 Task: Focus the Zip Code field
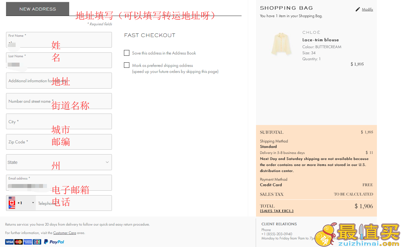tap(59, 142)
